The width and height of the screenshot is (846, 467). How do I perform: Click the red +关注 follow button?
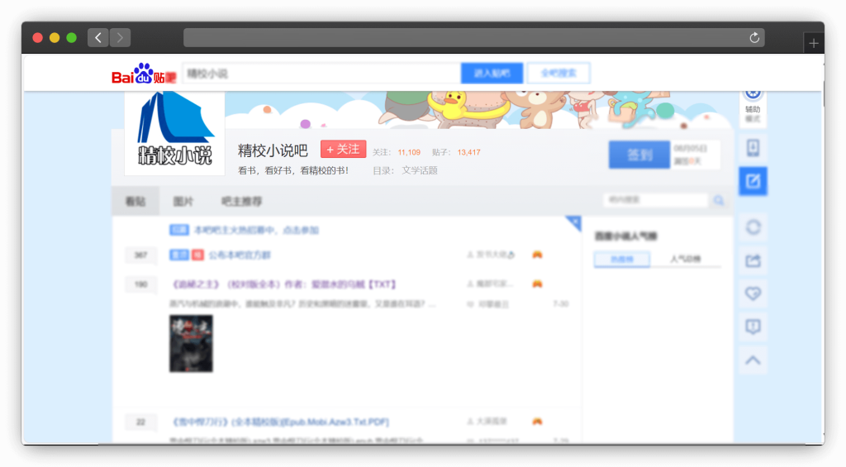tap(343, 149)
